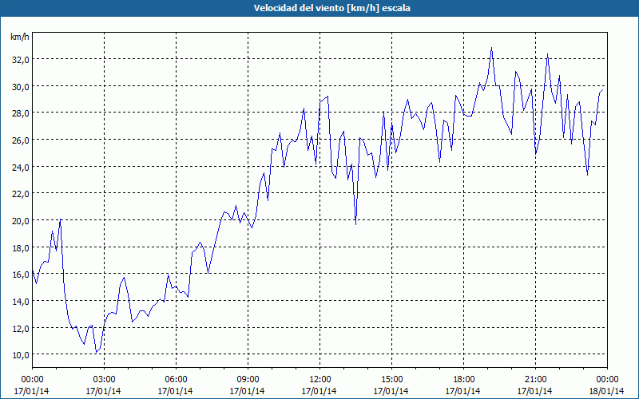Viewport: 639px width, 399px height.
Task: Click the 03:00 time label
Action: [x=104, y=380]
